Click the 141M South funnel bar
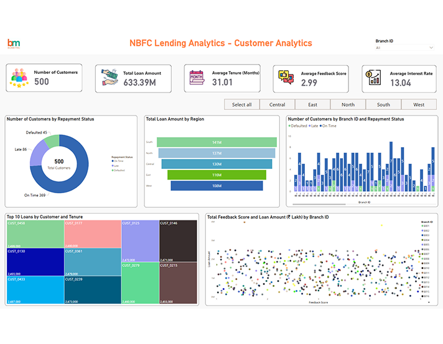 [x=217, y=142]
